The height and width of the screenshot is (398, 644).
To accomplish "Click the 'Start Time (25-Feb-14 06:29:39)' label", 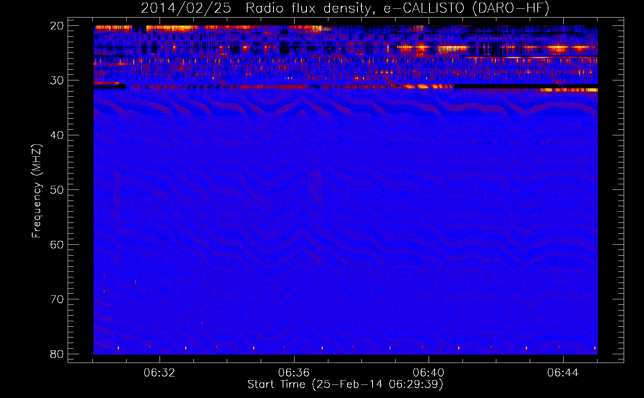I will (x=345, y=384).
